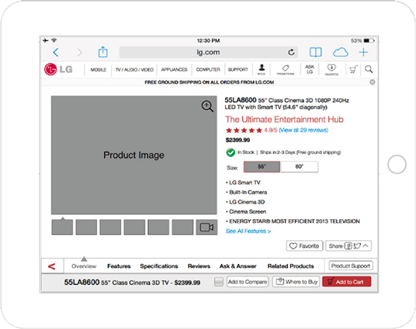Open the product video thumbnail icon

point(207,227)
